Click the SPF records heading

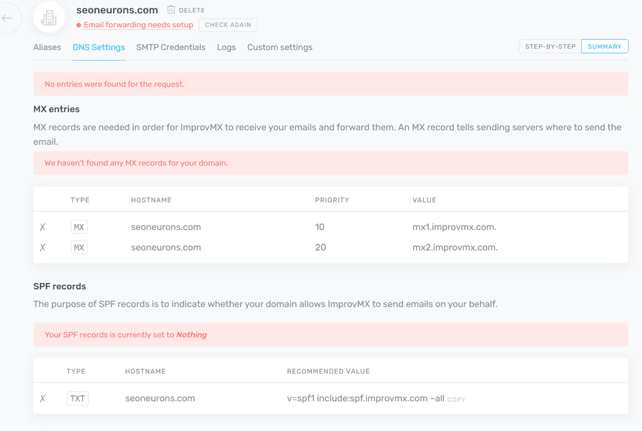coord(60,286)
